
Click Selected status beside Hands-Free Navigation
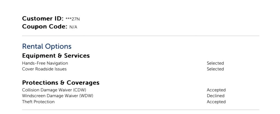click(x=215, y=63)
